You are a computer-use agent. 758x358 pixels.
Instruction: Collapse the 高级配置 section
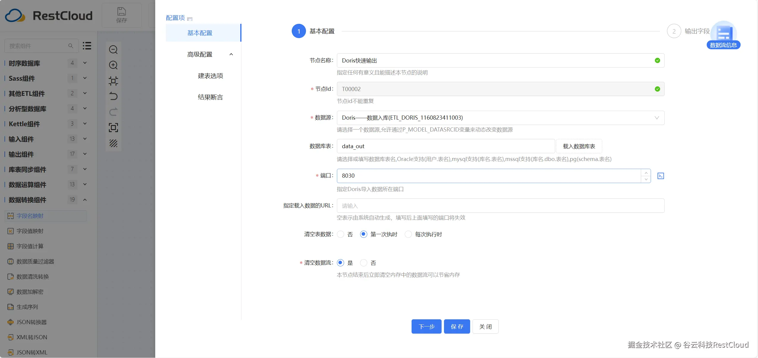click(231, 54)
